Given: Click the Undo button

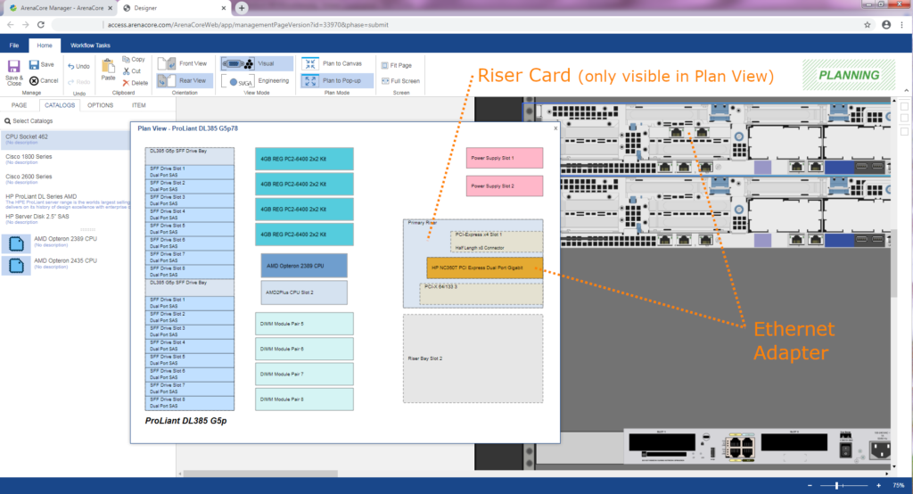Looking at the screenshot, I should tap(78, 66).
